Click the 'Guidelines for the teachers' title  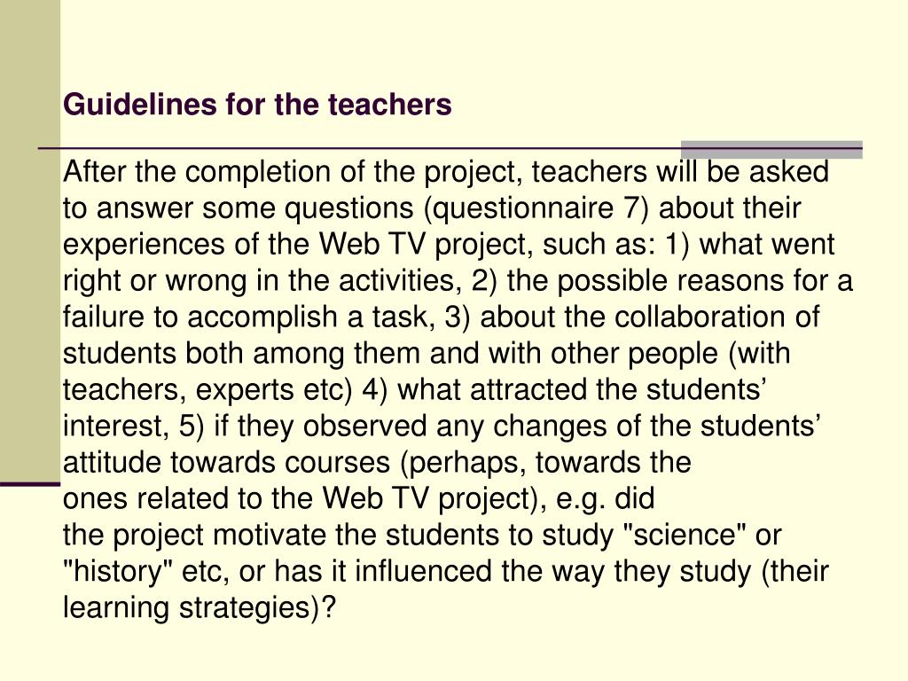click(257, 105)
